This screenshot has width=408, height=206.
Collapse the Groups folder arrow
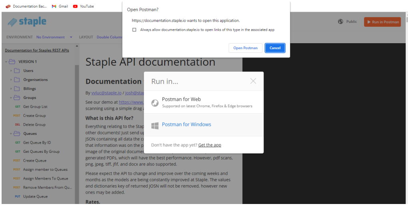tap(11, 98)
